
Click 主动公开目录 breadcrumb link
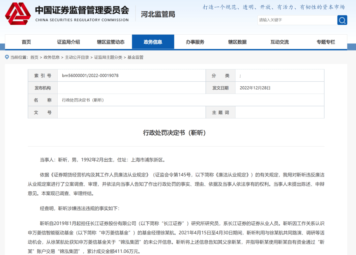(x=77, y=57)
